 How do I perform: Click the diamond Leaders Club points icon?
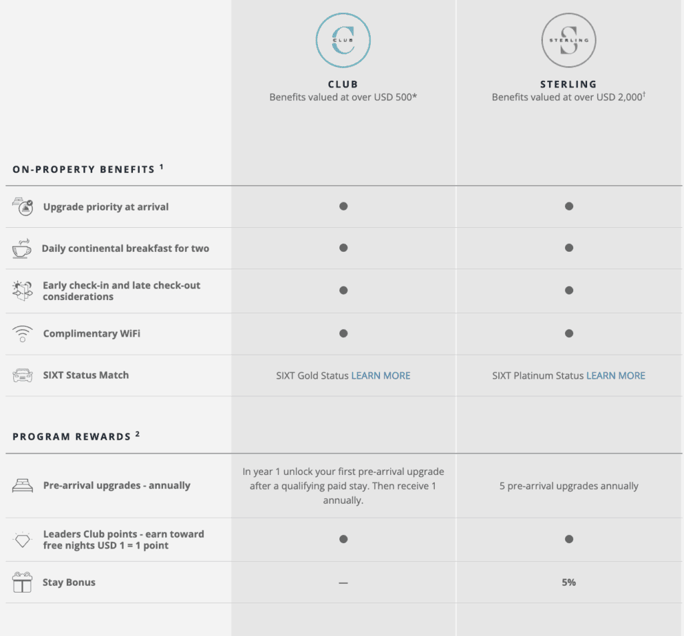coord(22,540)
